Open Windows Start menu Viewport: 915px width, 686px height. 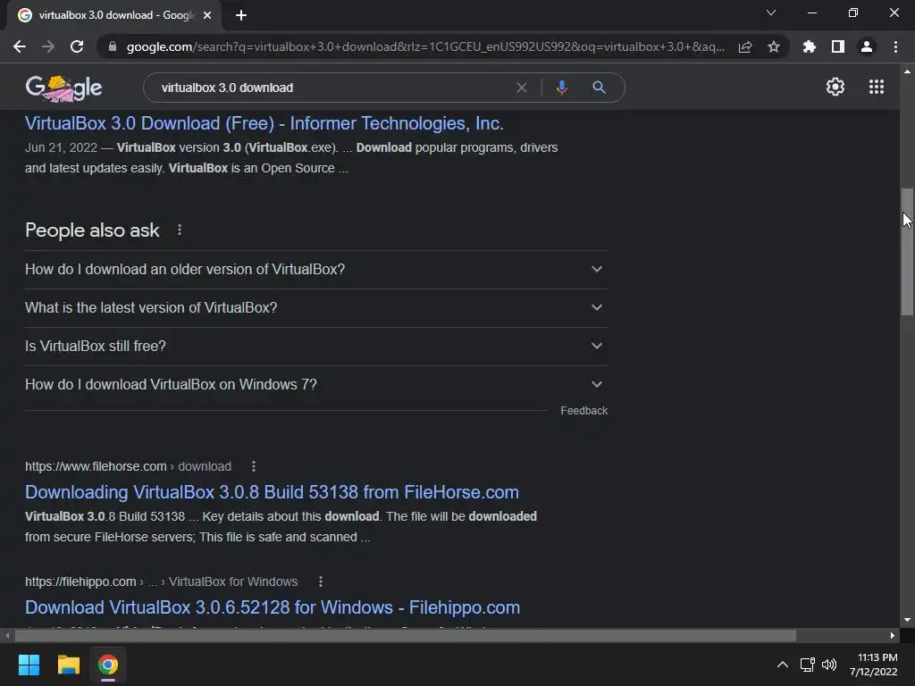pos(29,665)
